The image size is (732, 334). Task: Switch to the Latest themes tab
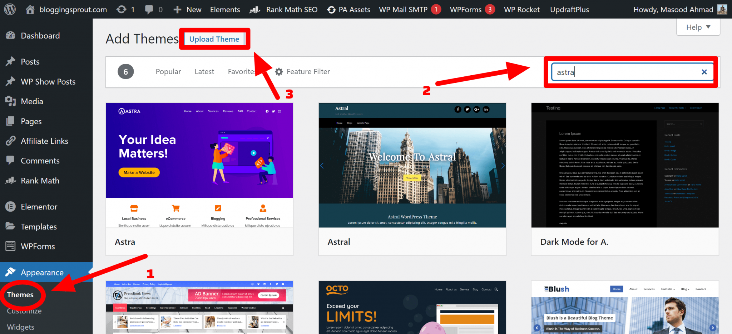[204, 72]
